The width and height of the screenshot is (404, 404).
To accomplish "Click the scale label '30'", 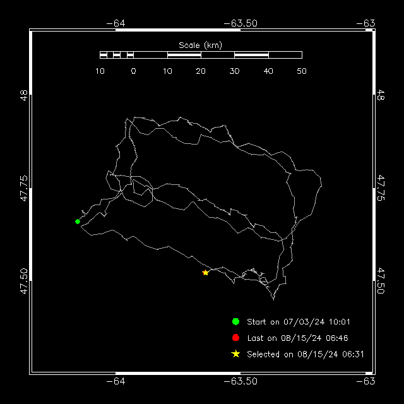I will pyautogui.click(x=234, y=71).
